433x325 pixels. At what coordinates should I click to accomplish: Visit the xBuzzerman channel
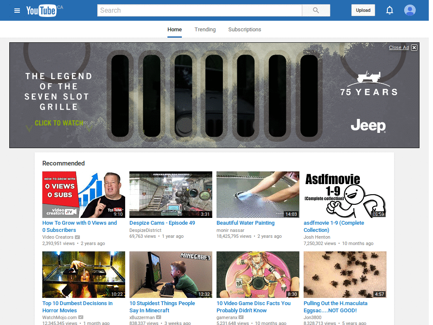pos(142,317)
